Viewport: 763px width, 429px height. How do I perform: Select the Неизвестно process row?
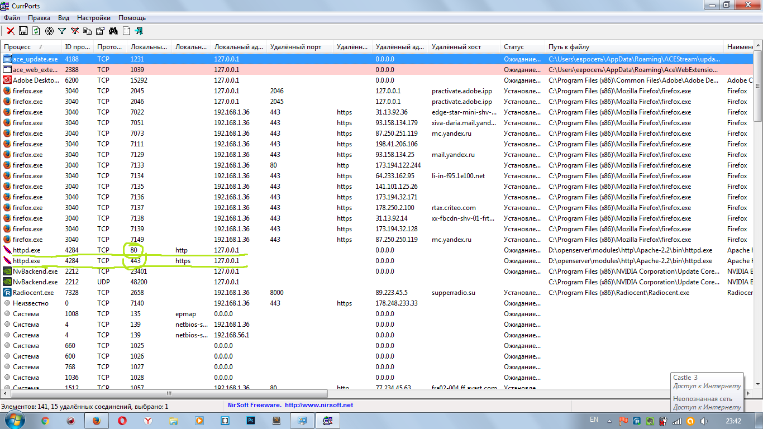tap(377, 303)
